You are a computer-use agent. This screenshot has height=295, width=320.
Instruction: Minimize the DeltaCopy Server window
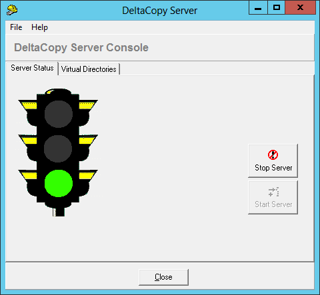[x=258, y=7]
